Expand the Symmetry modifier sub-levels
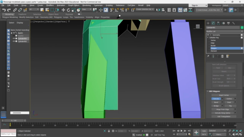244x137 pixels. point(211,35)
